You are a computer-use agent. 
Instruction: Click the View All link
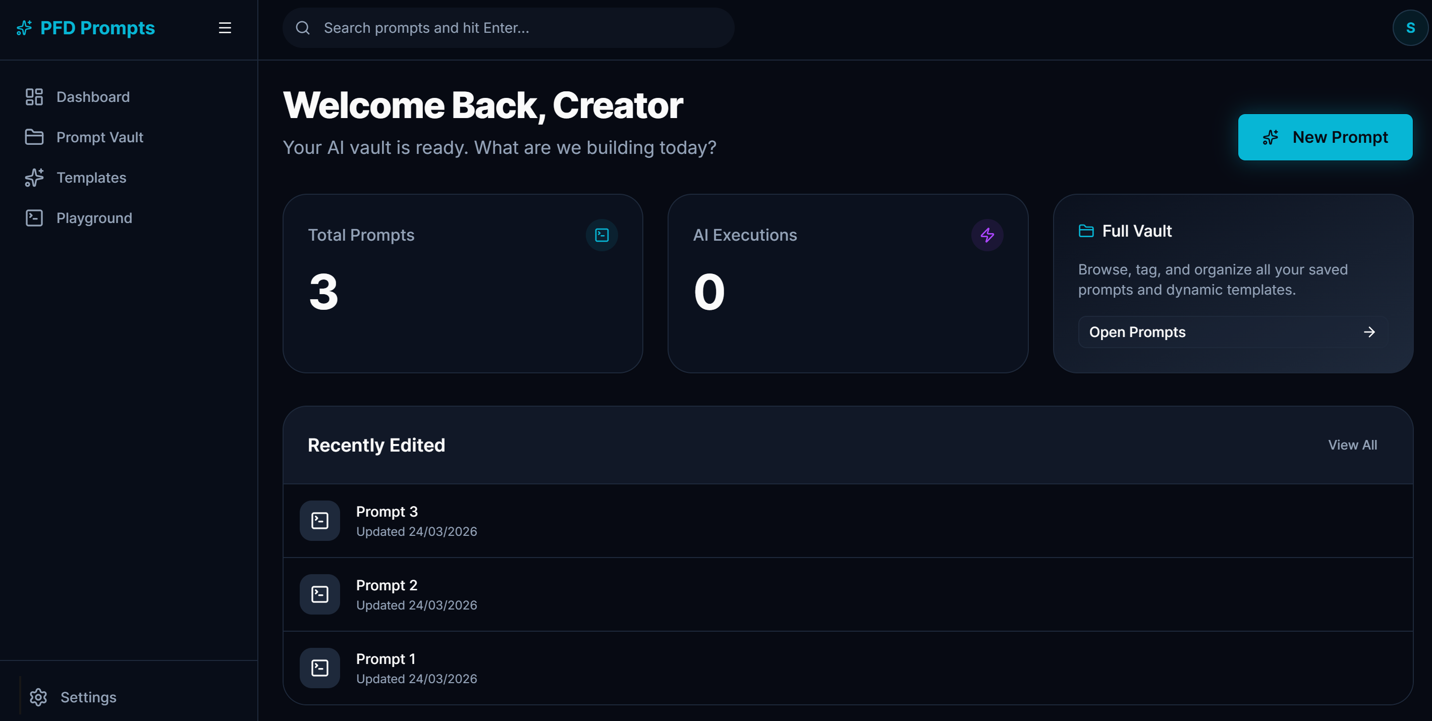pos(1352,445)
